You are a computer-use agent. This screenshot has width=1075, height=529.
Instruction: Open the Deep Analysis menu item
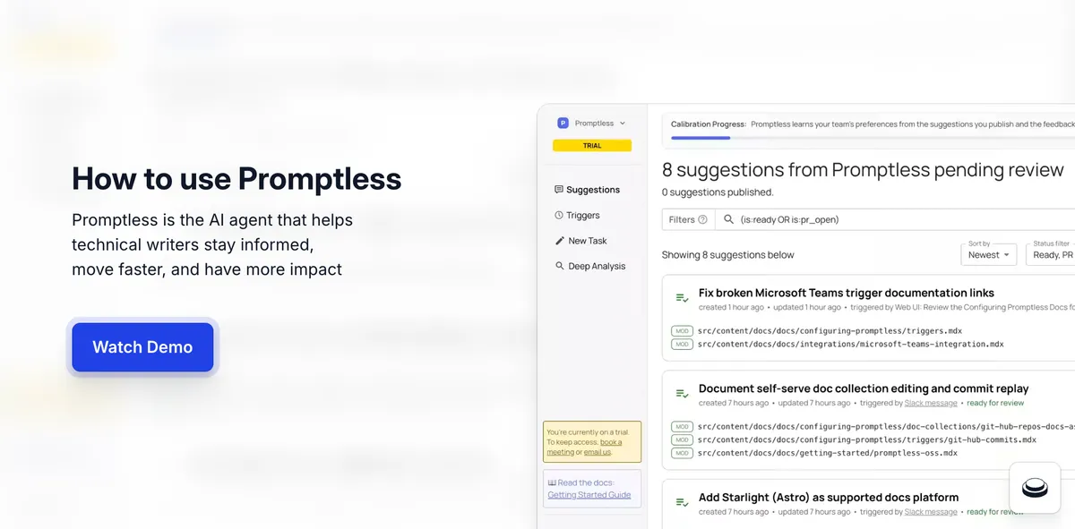[x=597, y=266]
